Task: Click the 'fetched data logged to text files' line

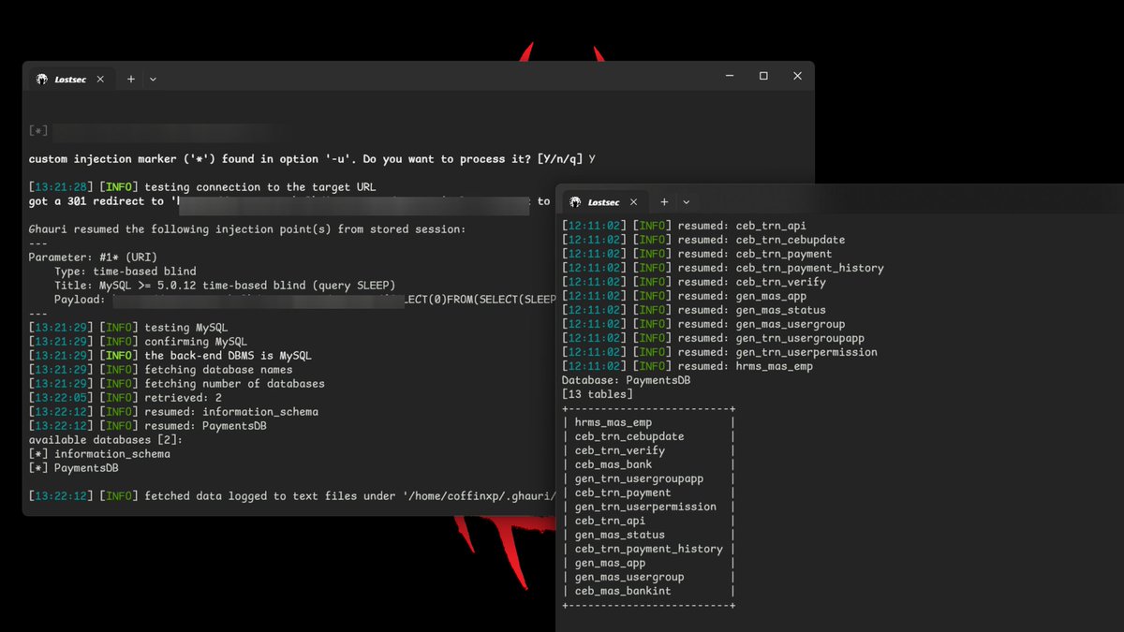Action: click(292, 496)
